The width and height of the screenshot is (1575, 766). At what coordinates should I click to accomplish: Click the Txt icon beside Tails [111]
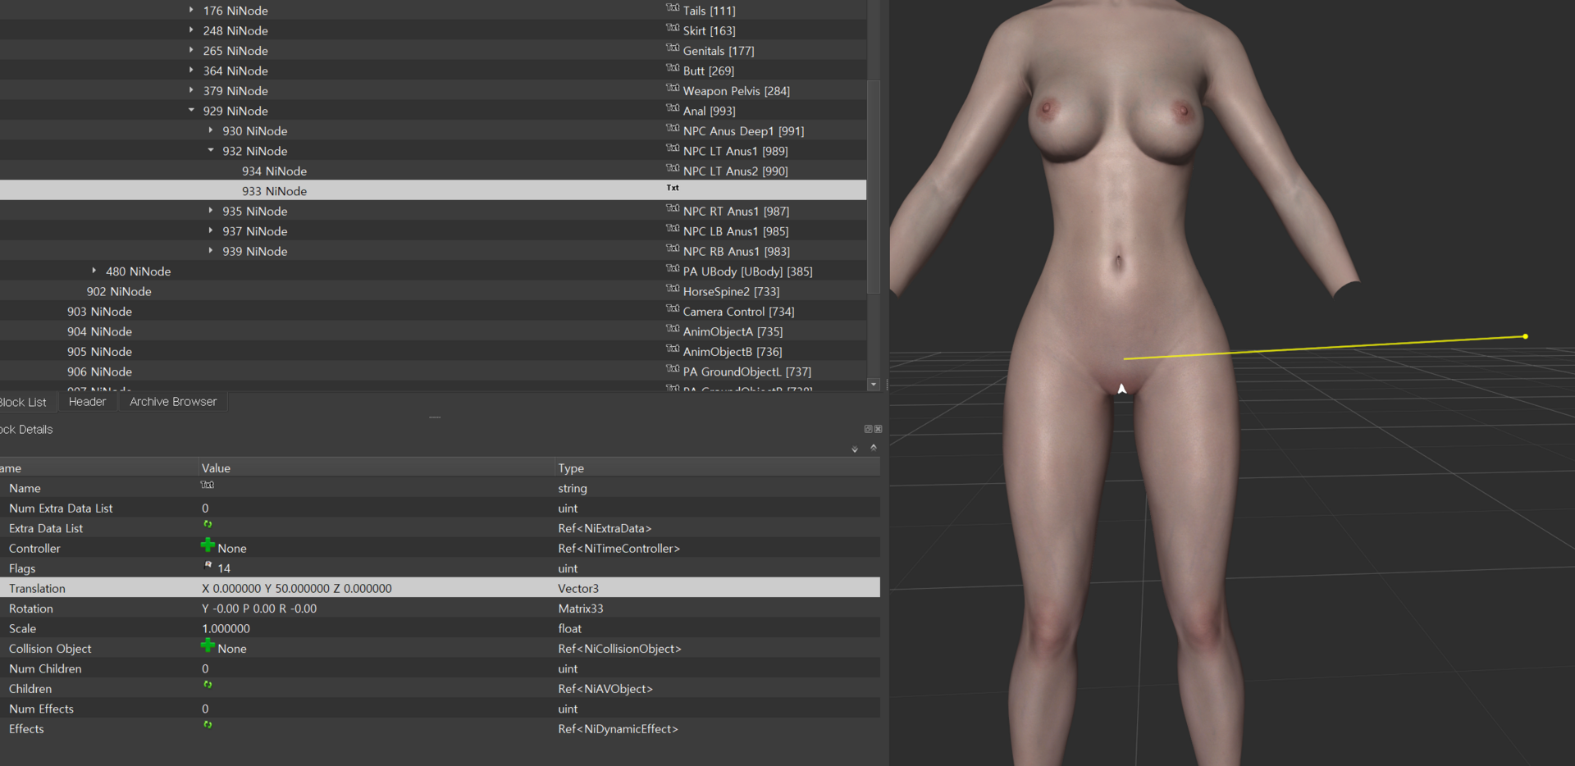click(673, 8)
